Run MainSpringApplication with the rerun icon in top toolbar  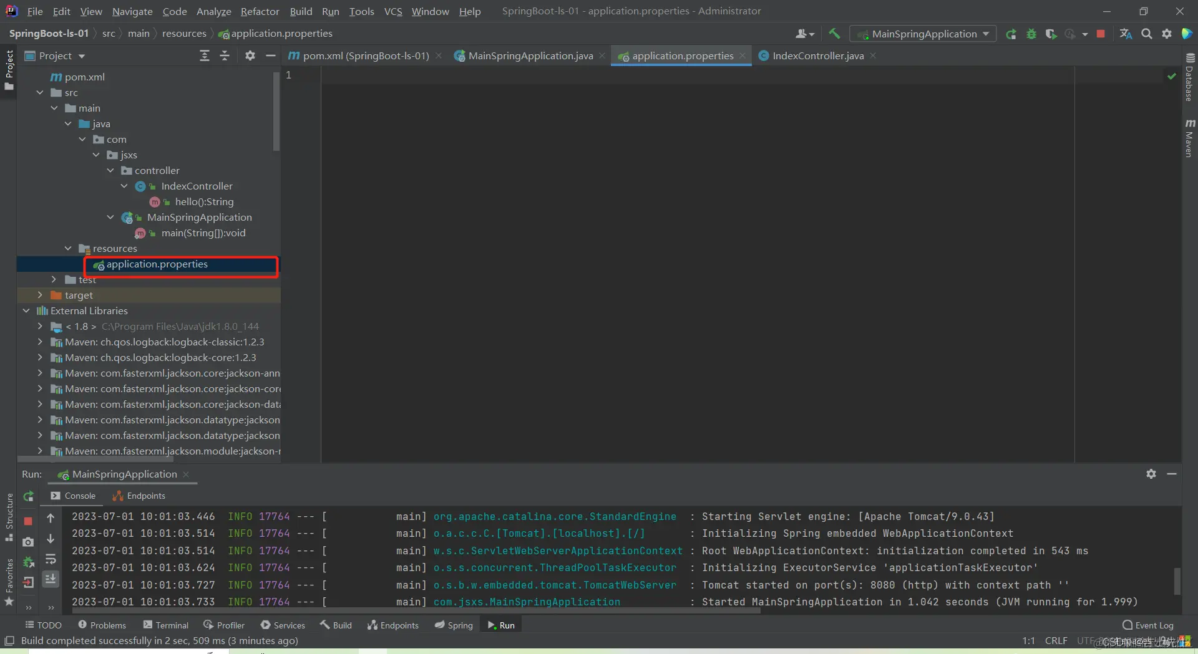(x=1011, y=34)
